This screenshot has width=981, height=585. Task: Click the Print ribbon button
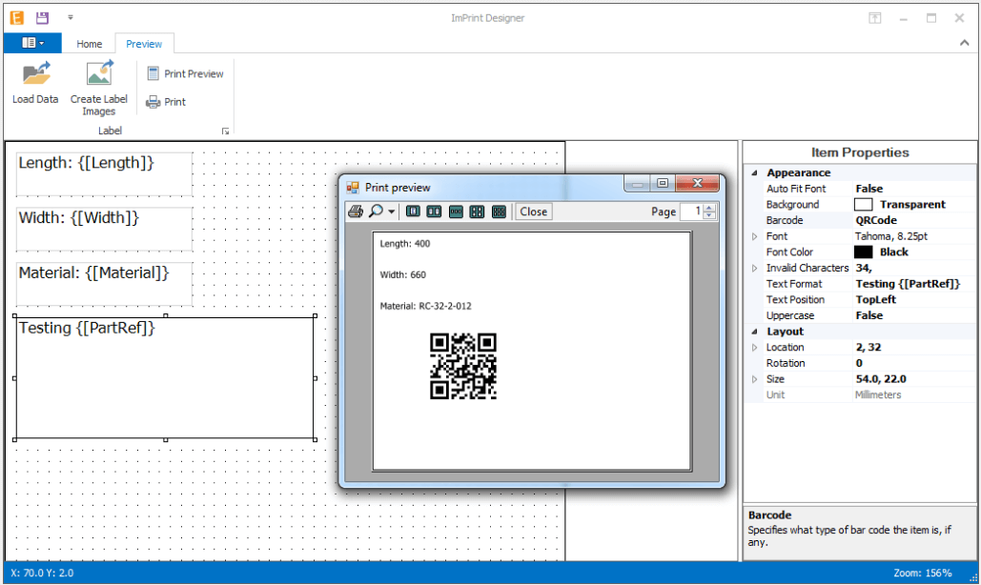point(166,102)
